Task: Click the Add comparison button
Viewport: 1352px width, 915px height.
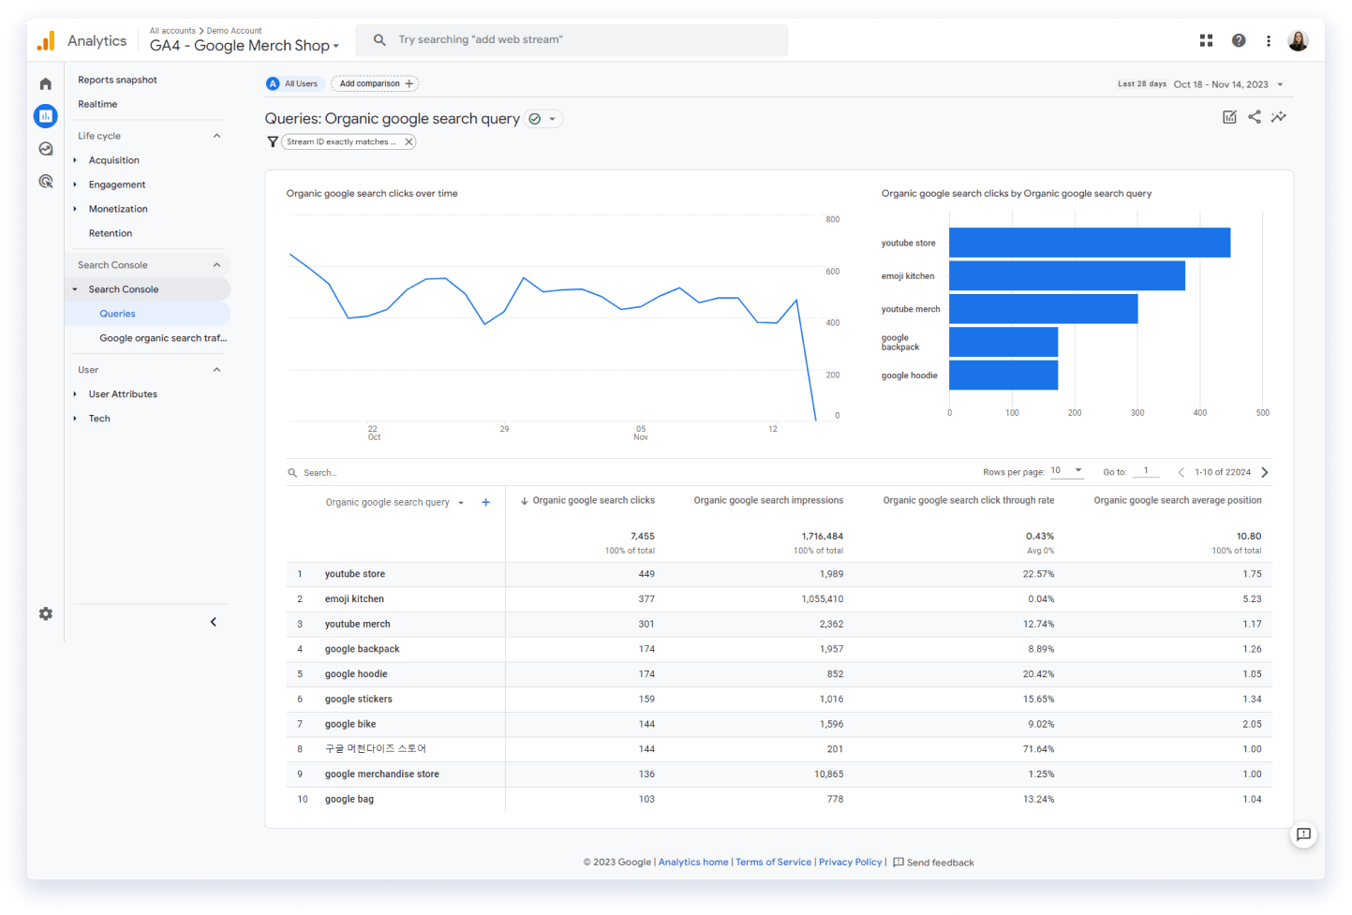Action: [375, 84]
